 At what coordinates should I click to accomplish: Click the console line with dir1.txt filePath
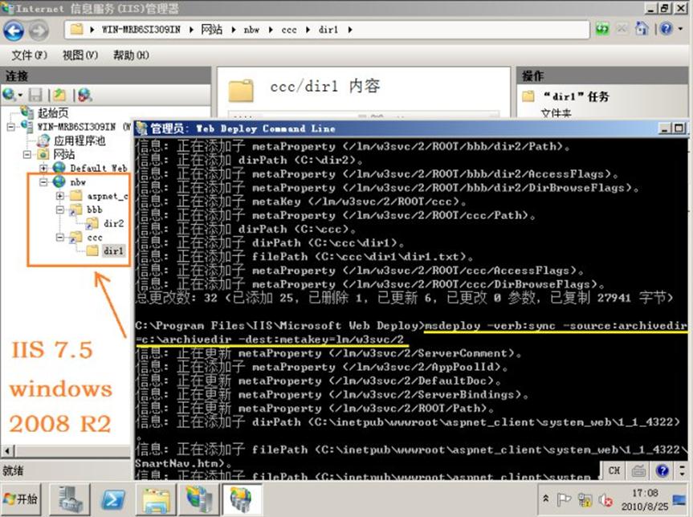tap(304, 256)
